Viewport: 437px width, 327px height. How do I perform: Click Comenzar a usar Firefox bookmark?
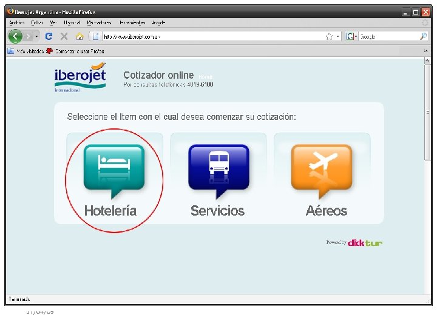click(x=75, y=51)
